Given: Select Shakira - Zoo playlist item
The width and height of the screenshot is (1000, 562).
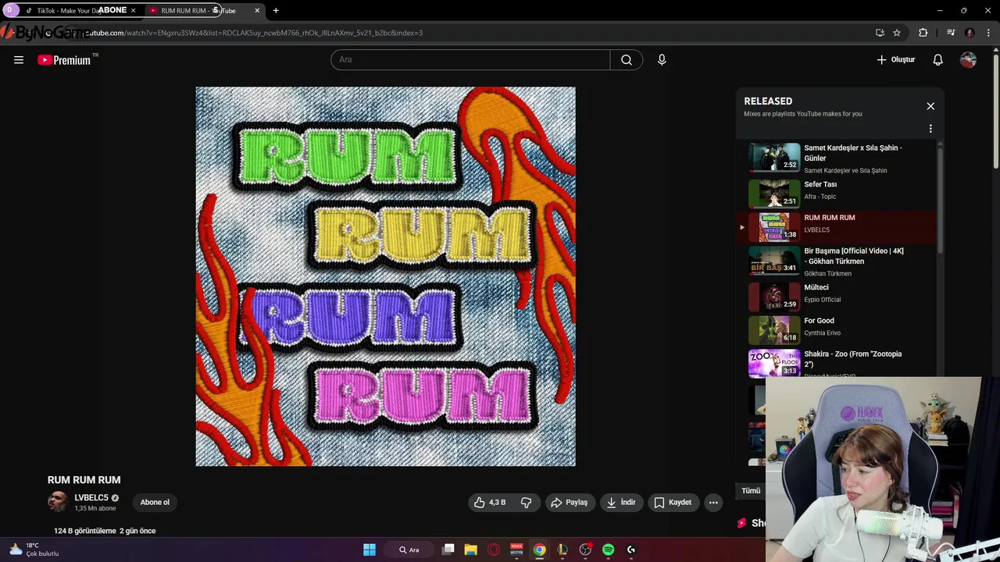Looking at the screenshot, I should (836, 363).
